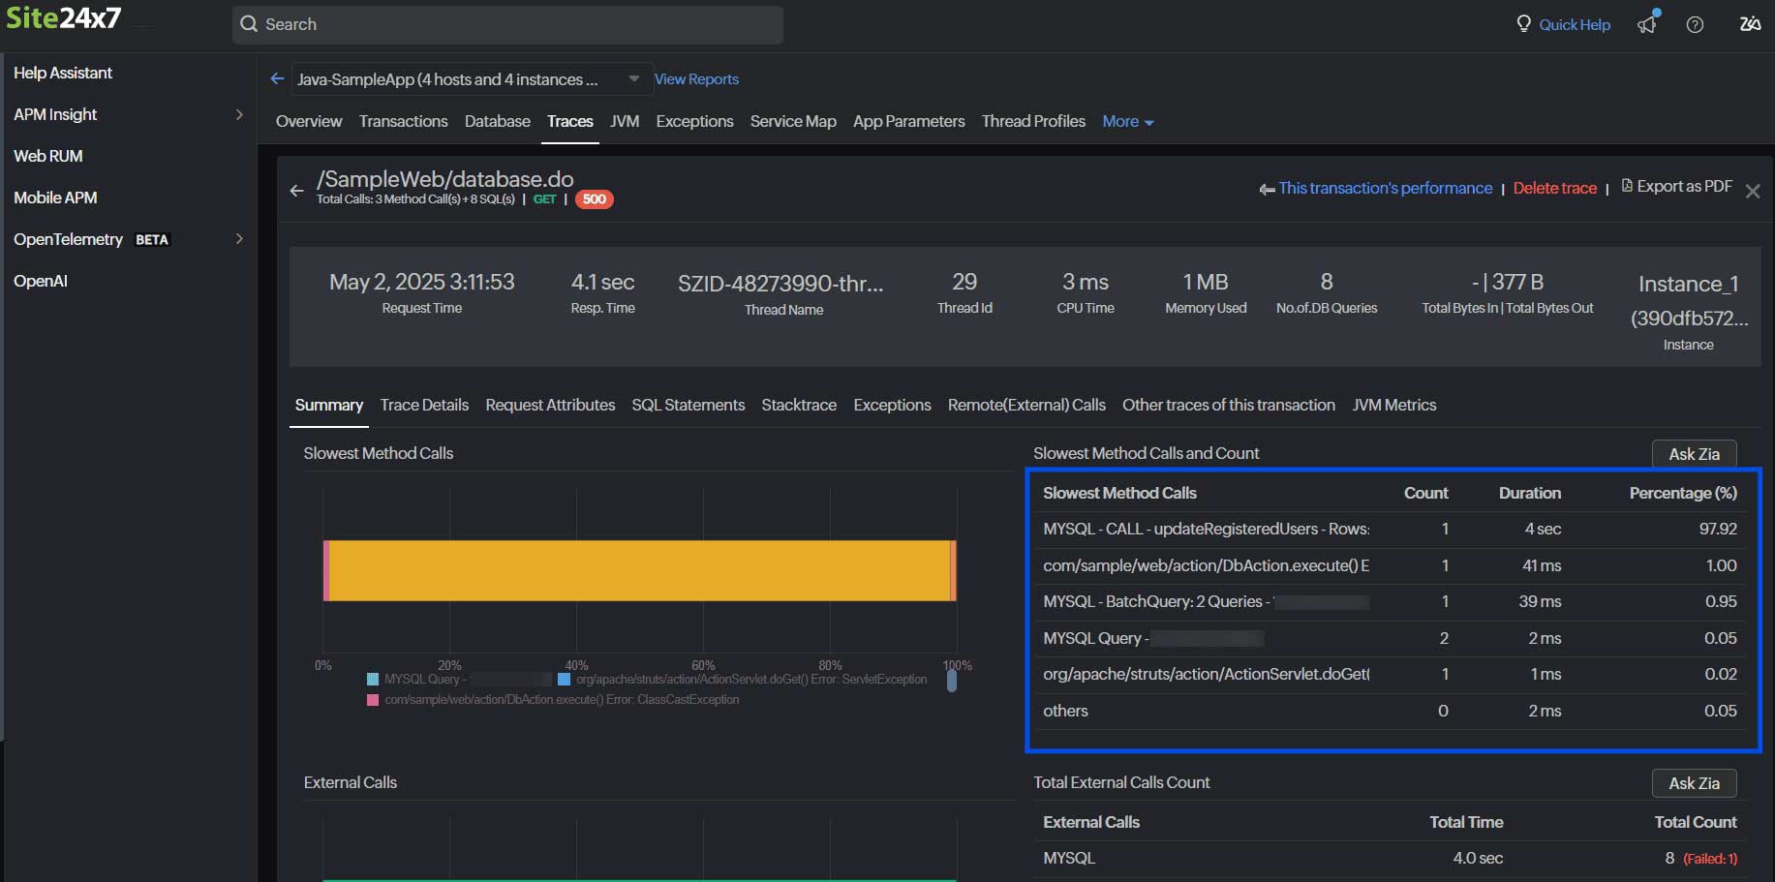This screenshot has width=1775, height=882.
Task: Open the Java-SampleApp application selector dropdown
Action: pyautogui.click(x=633, y=79)
